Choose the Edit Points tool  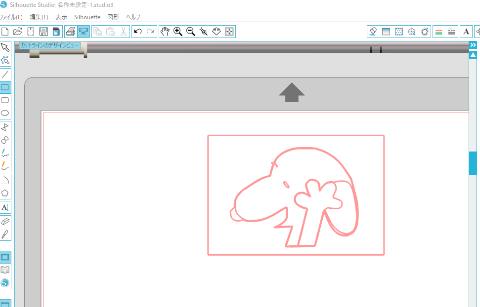click(x=5, y=60)
